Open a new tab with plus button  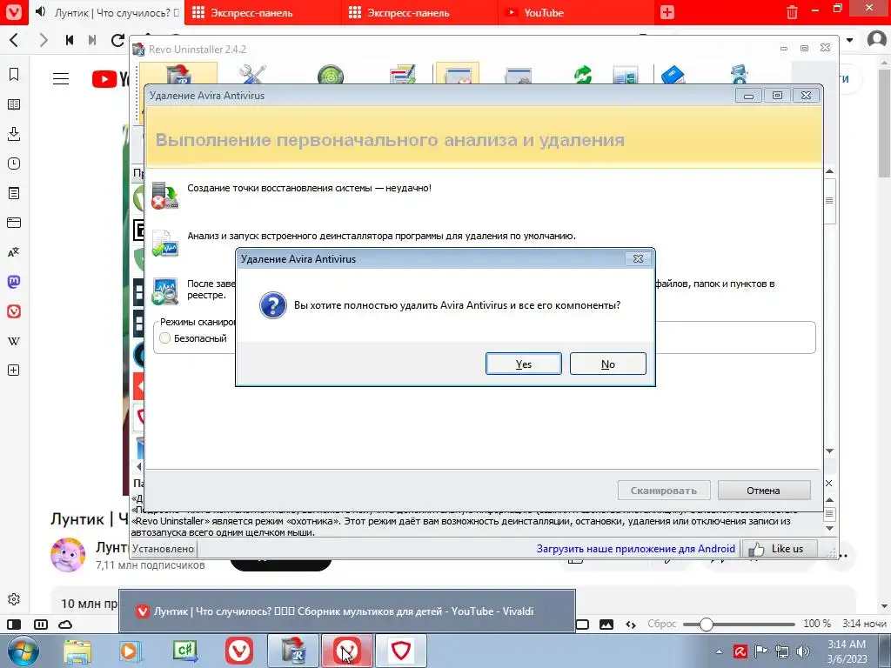click(x=667, y=12)
